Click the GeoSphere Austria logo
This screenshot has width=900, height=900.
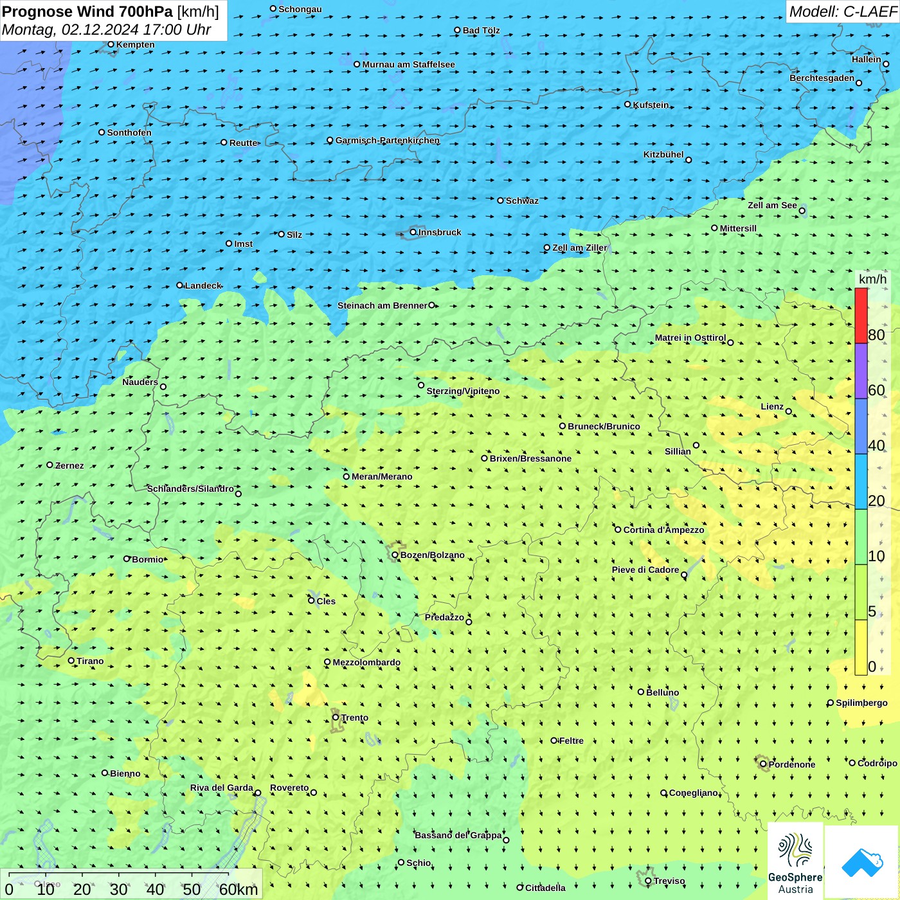coord(795,861)
